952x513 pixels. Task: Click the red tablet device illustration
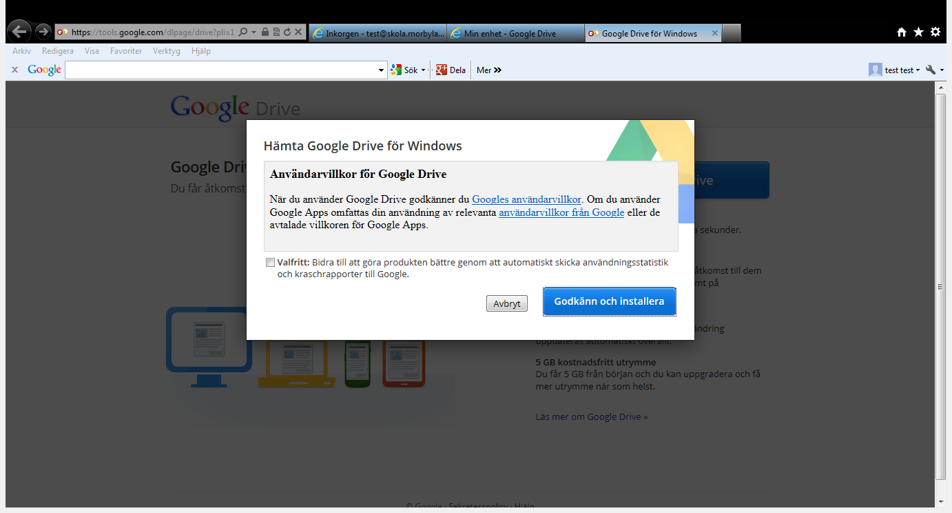pyautogui.click(x=404, y=363)
